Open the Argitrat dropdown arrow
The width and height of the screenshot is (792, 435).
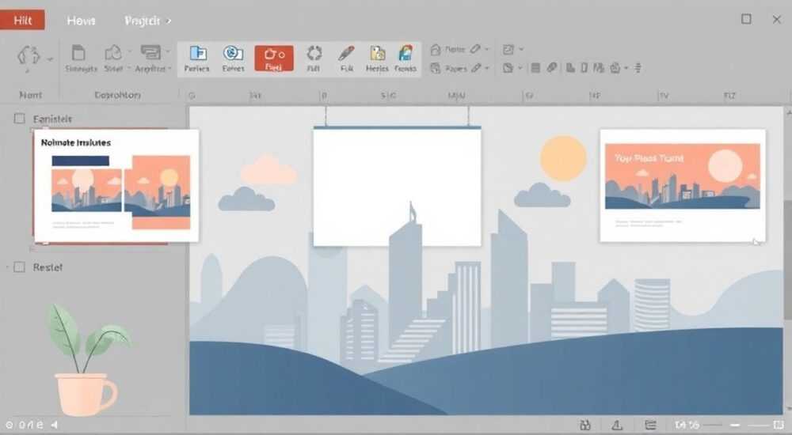[x=168, y=51]
